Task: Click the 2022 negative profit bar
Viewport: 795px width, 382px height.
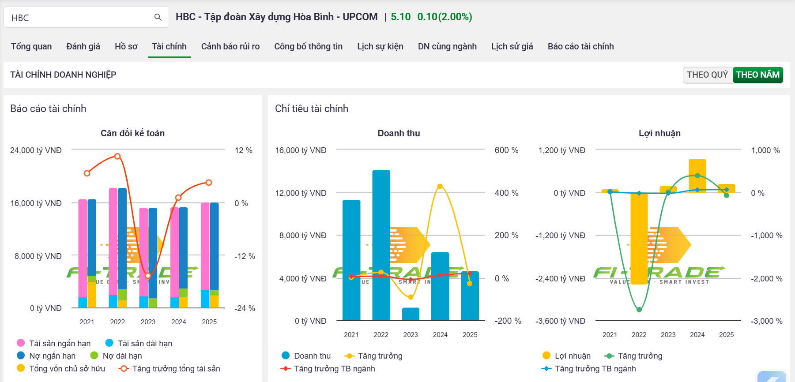Action: [639, 239]
